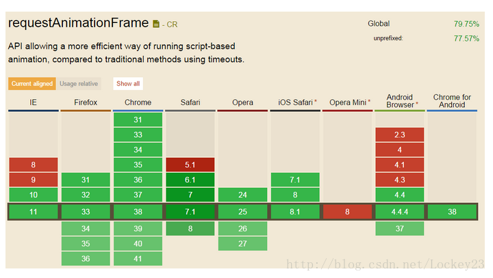Click the Safari column header
This screenshot has height=278, width=493.
coord(190,102)
